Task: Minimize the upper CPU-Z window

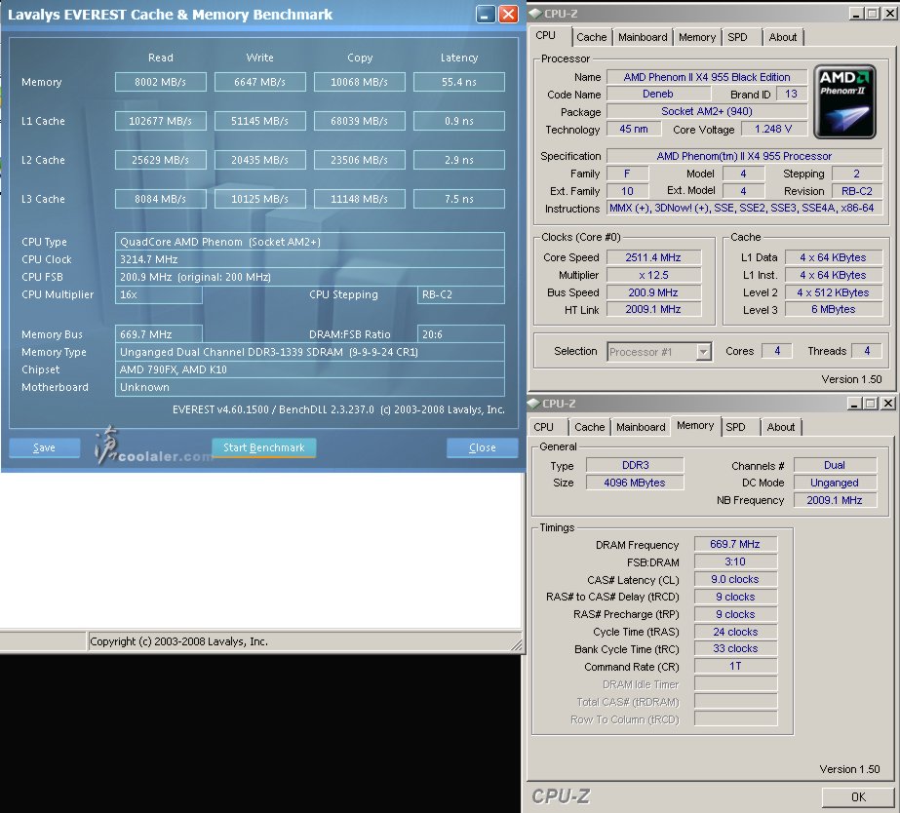Action: [856, 14]
